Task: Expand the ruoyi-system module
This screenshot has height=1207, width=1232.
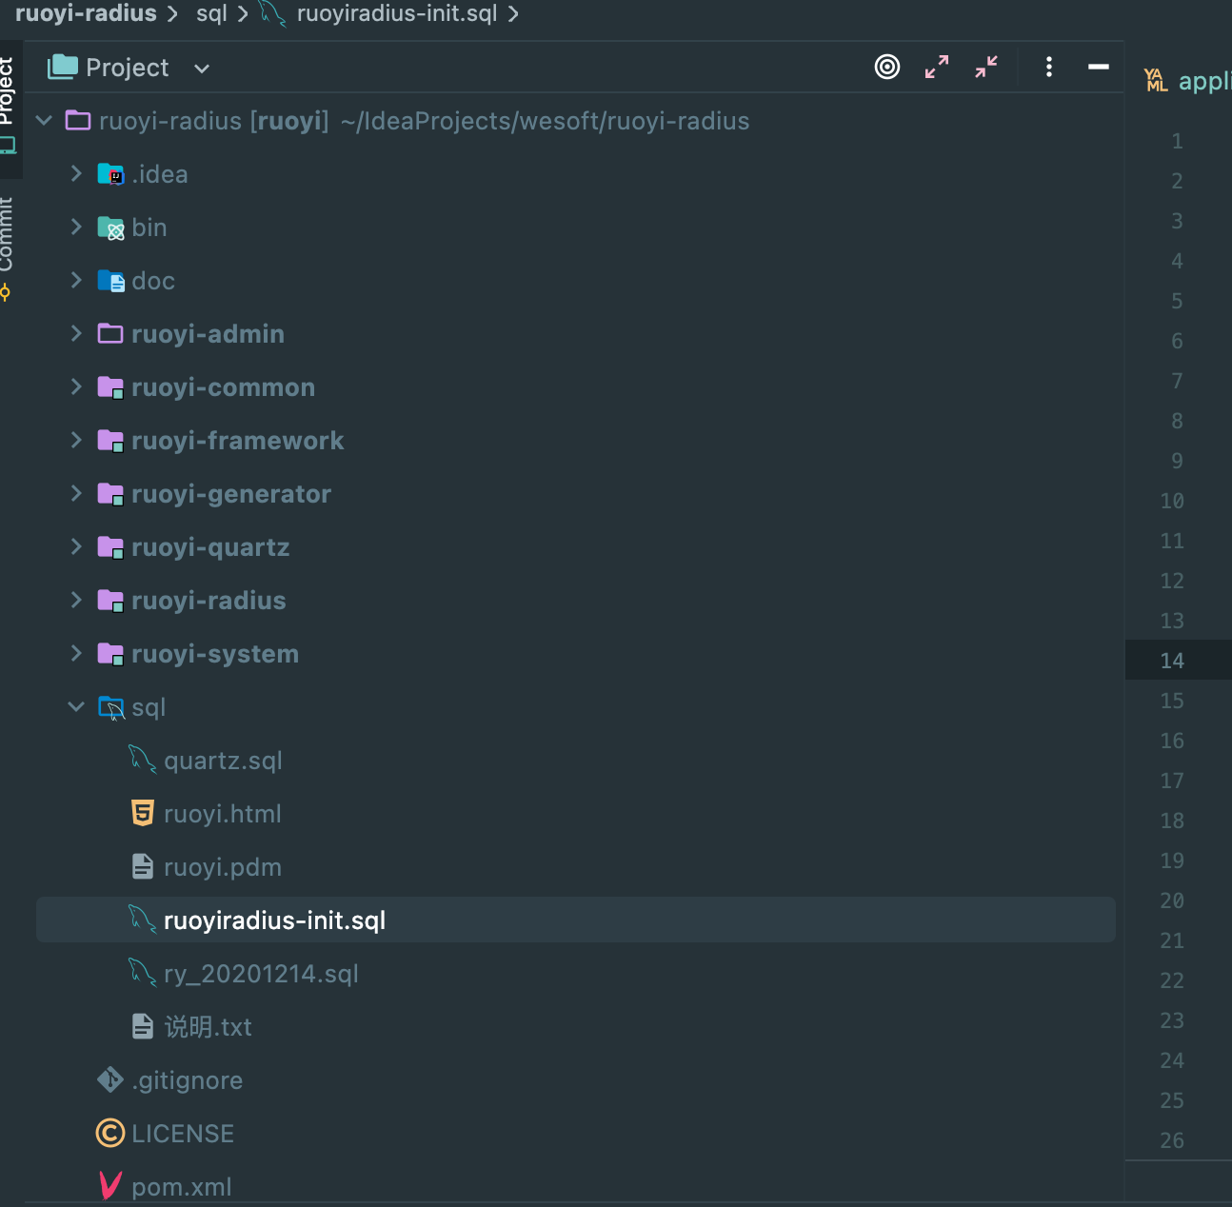Action: (76, 653)
